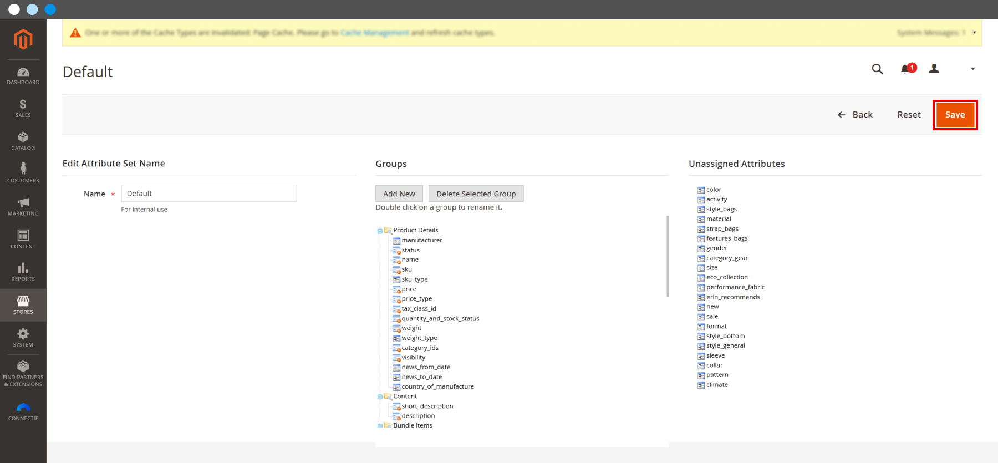Select the unassigned climate attribute

[x=717, y=385]
